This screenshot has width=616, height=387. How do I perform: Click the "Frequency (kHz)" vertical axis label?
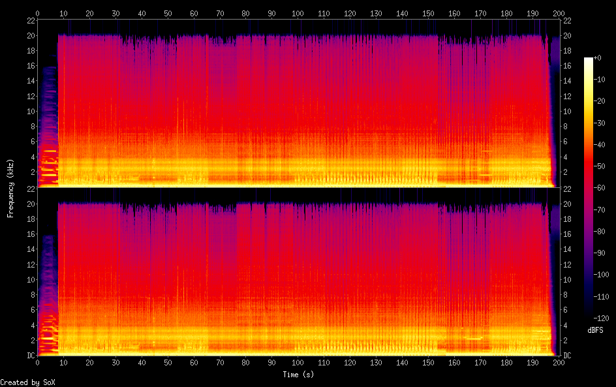10,187
